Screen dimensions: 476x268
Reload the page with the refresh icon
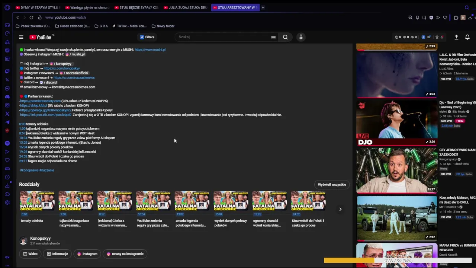tap(31, 17)
